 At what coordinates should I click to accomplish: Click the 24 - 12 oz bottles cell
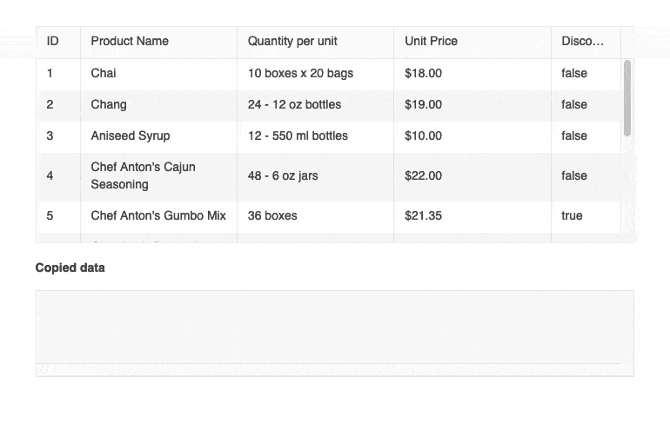[x=294, y=104]
